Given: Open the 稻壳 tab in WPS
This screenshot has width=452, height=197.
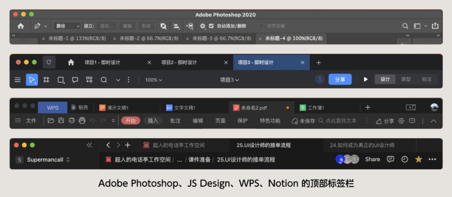Looking at the screenshot, I should click(80, 108).
